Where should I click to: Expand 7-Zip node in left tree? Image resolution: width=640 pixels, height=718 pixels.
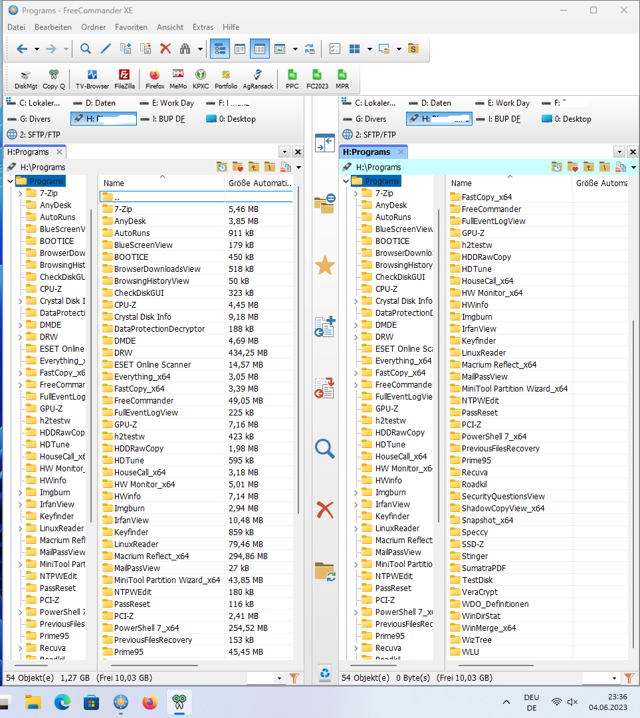pyautogui.click(x=20, y=193)
